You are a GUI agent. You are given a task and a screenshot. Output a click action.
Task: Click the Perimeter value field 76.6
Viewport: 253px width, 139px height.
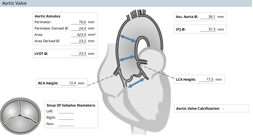(x=79, y=22)
